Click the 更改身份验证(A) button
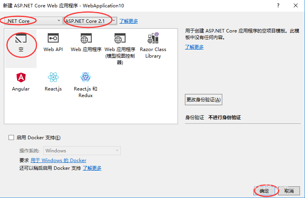Viewport: 305px width, 198px height. click(204, 99)
